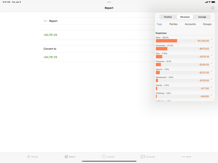Screen dimensions: 218x163
Task: Tap the -$376.18 Gas amount
Action: click(x=204, y=57)
